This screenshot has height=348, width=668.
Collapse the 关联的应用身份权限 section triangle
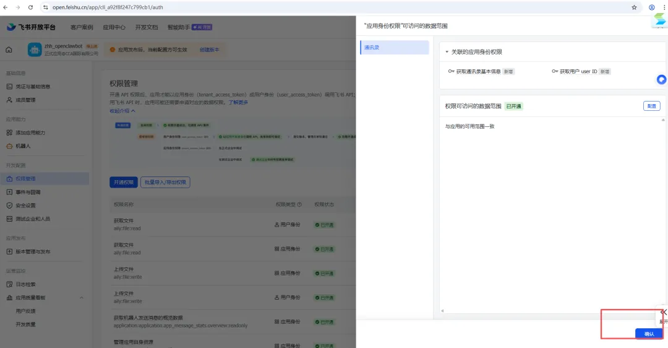(x=447, y=52)
